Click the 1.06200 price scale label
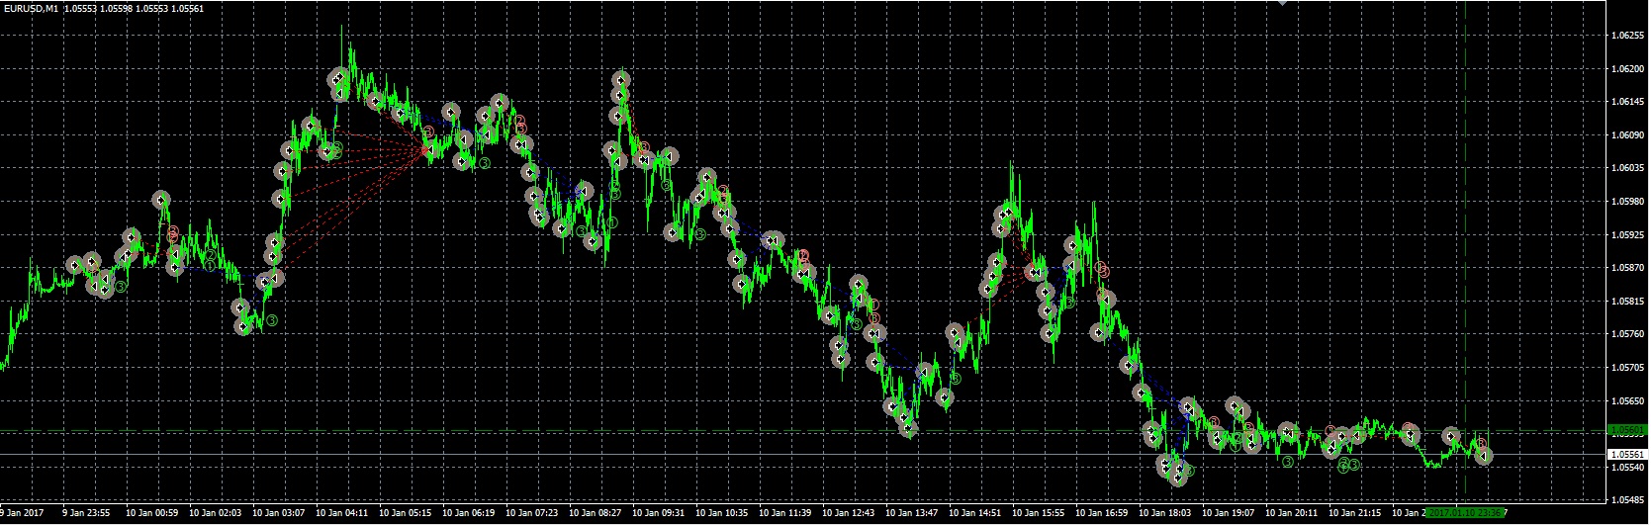This screenshot has height=525, width=1651. tap(1627, 69)
